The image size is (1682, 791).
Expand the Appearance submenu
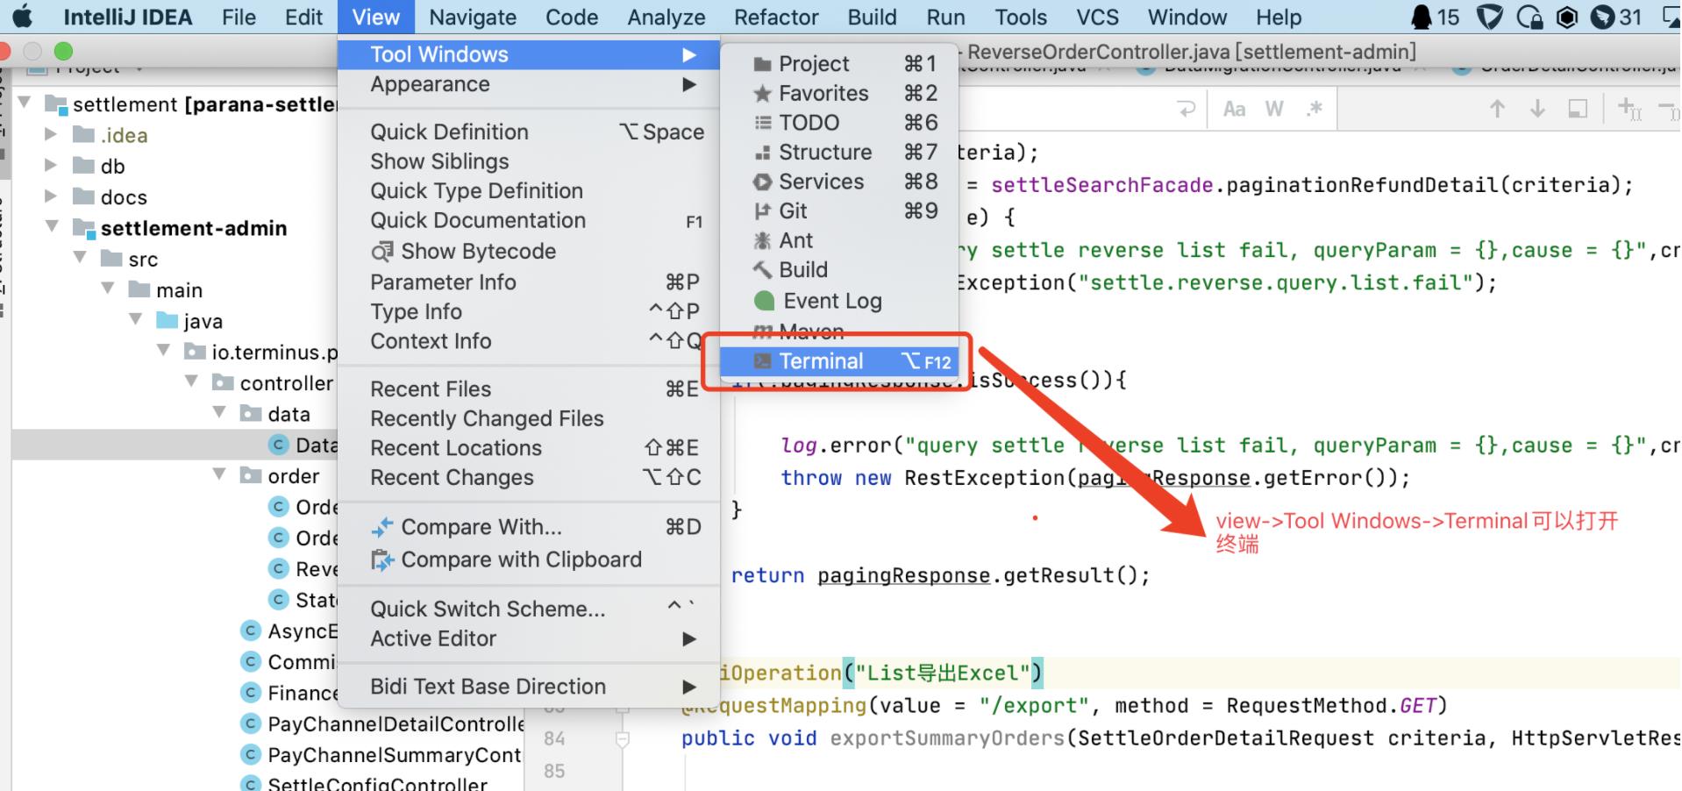click(529, 84)
